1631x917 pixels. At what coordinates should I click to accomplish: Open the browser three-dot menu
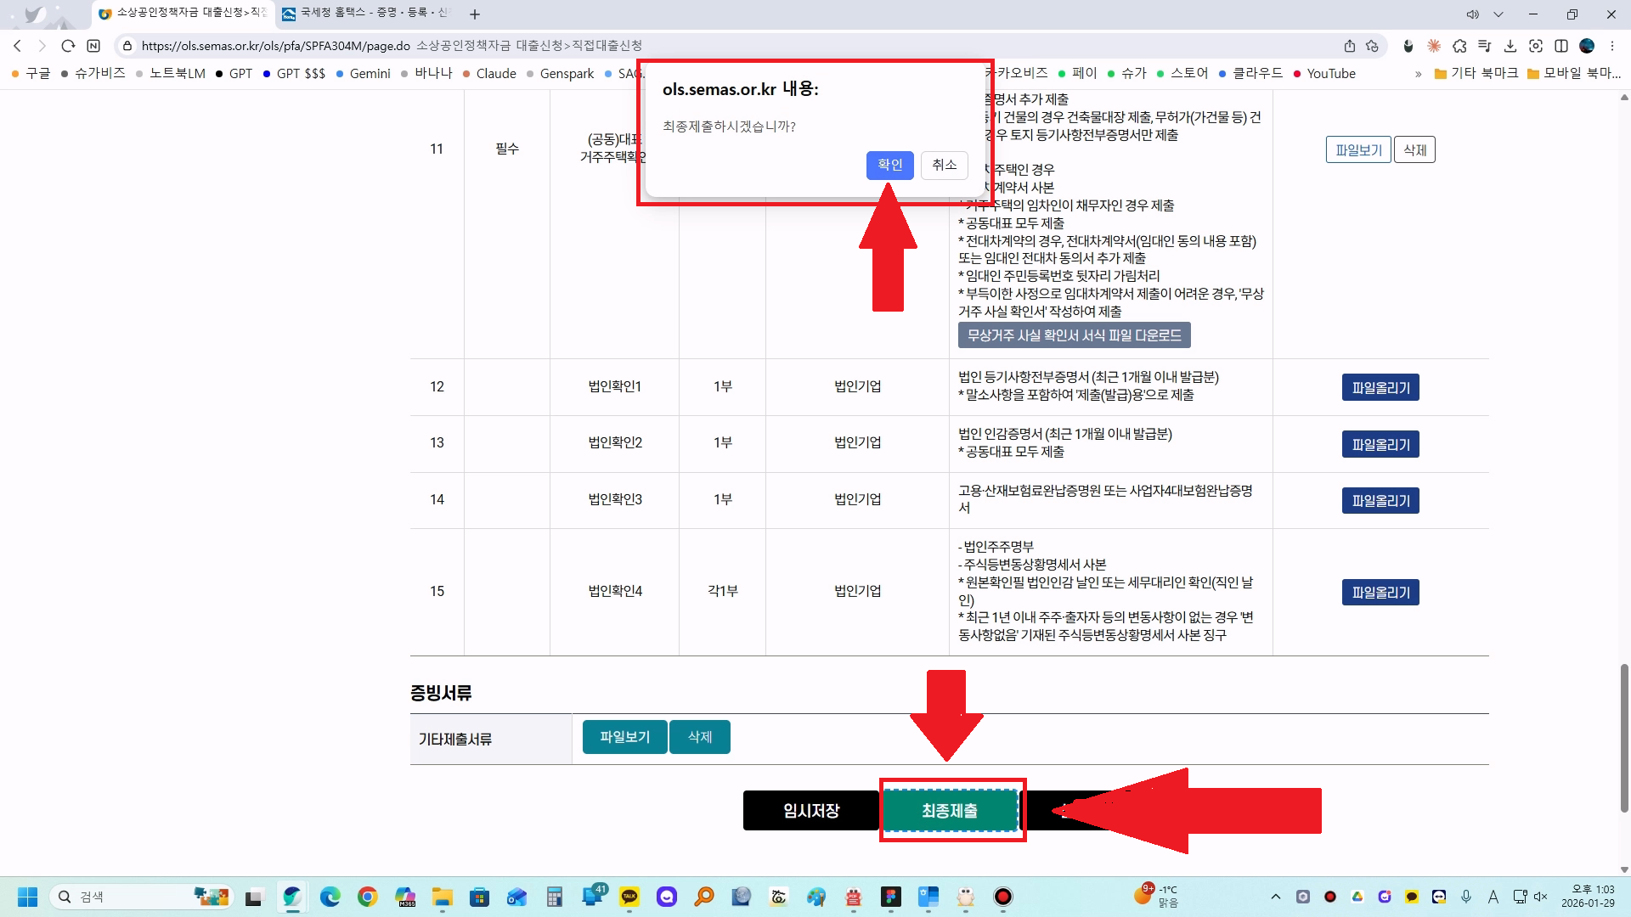1612,46
